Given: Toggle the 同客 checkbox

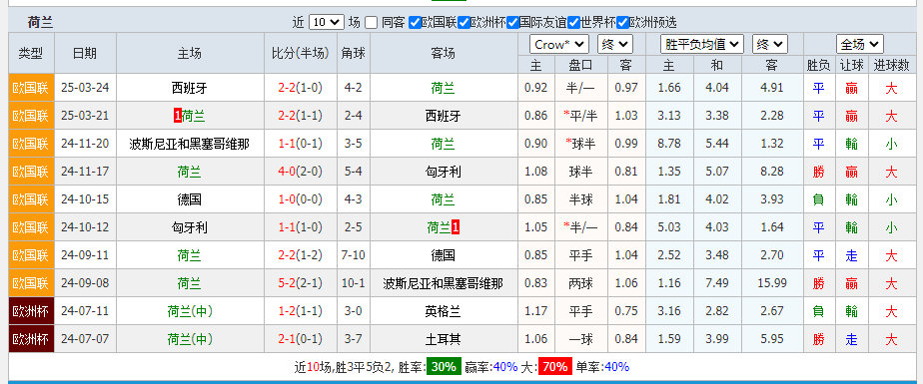Looking at the screenshot, I should (371, 22).
